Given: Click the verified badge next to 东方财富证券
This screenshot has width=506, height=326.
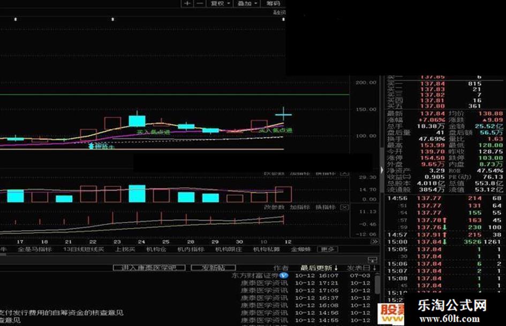Looking at the screenshot, I should [284, 275].
